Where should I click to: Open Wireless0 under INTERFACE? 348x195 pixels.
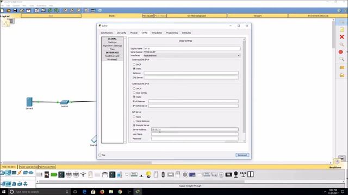(113, 60)
